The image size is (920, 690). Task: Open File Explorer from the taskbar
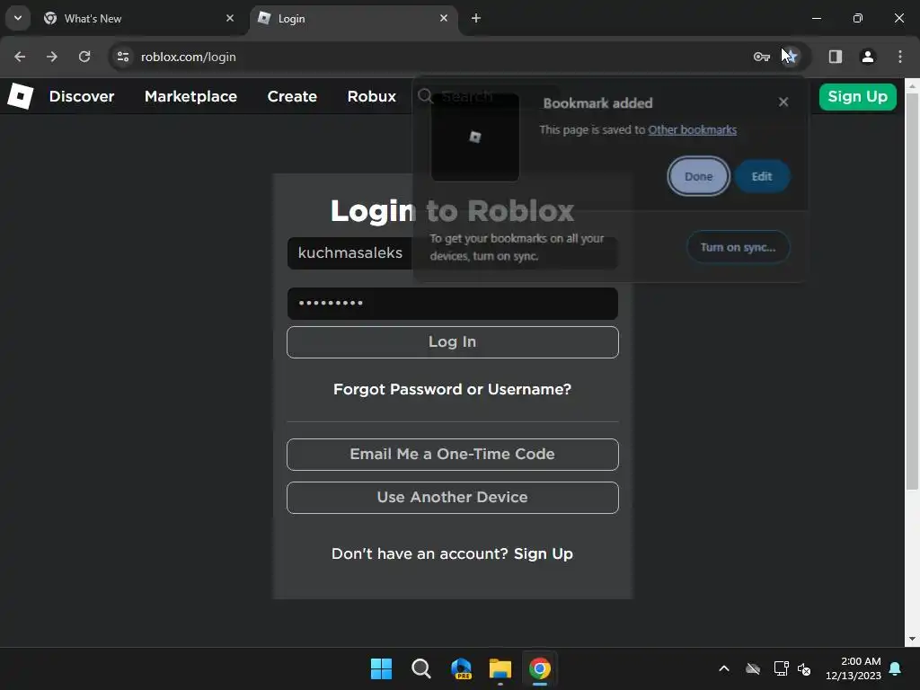click(x=500, y=668)
